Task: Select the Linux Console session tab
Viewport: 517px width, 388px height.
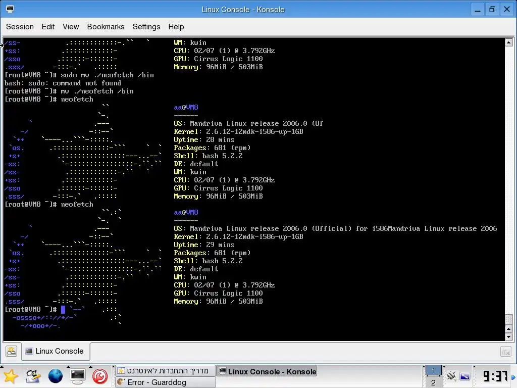Action: click(x=56, y=351)
